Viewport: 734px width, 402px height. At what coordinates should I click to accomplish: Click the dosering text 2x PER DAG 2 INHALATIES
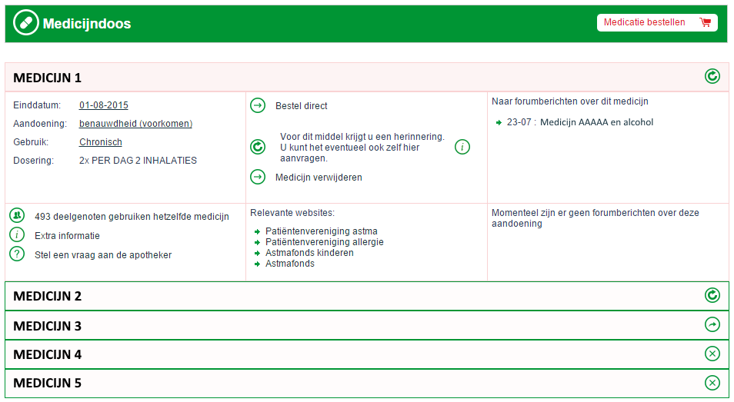(x=138, y=161)
